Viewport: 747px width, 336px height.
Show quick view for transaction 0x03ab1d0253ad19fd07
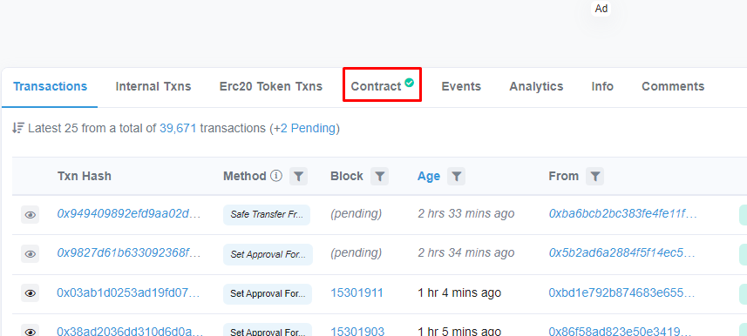30,293
